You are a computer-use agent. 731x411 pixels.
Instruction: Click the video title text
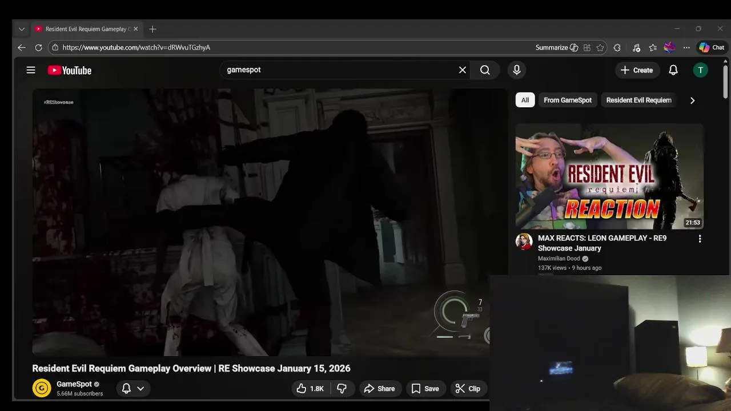191,368
